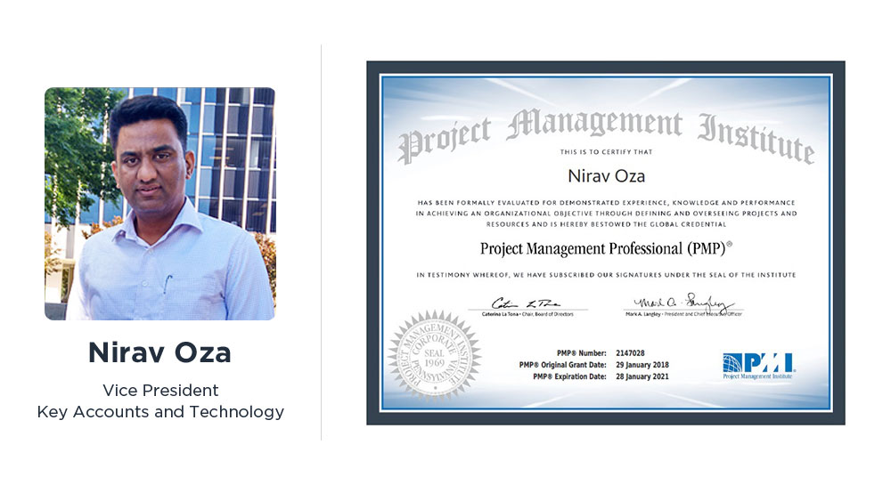
Task: Click 'Project Management Professional (PMP)' credential title
Action: [x=606, y=248]
